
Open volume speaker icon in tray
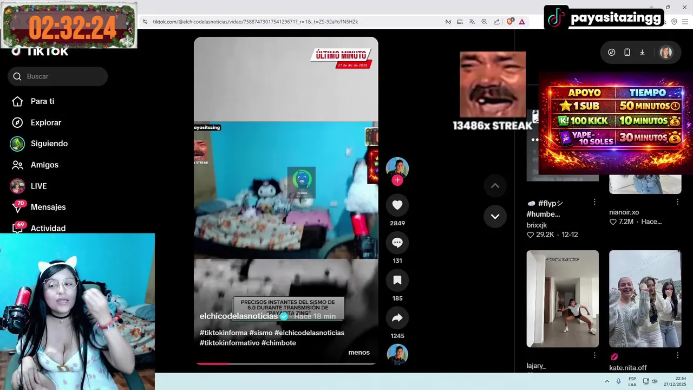pyautogui.click(x=654, y=381)
